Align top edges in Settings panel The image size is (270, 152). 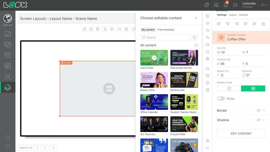(246, 24)
